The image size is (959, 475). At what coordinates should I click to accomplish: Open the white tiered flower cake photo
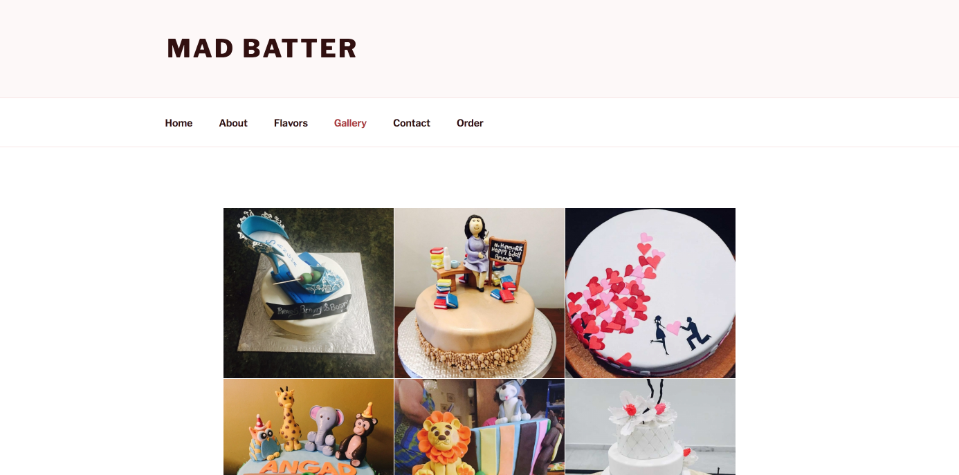coord(650,427)
